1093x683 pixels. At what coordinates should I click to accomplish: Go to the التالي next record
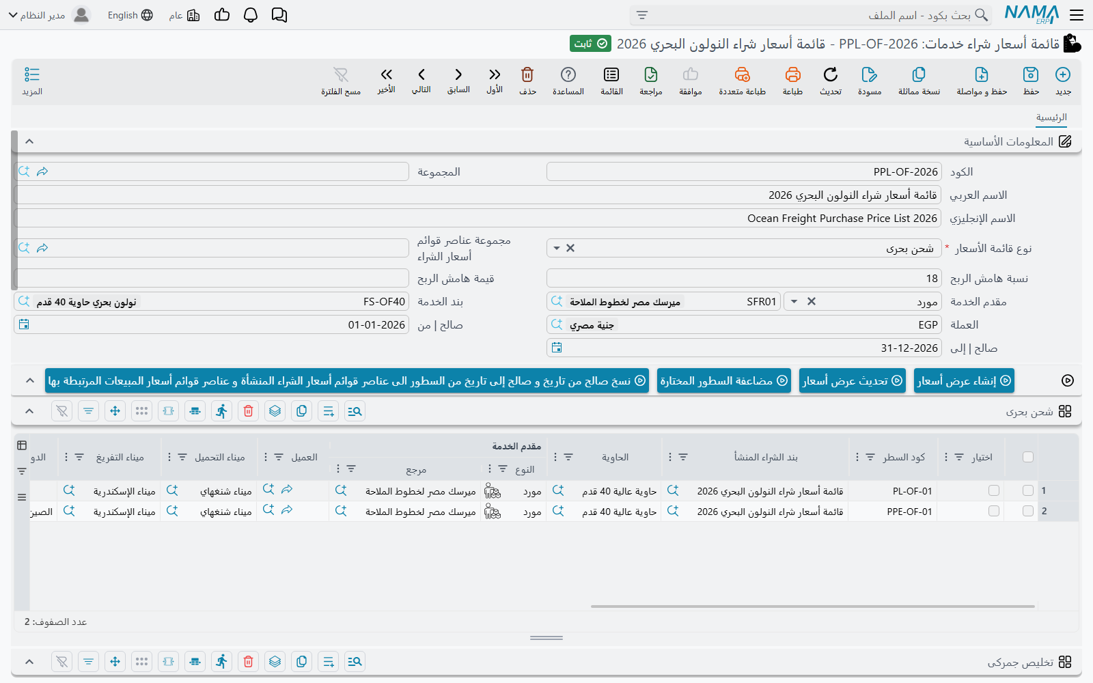click(x=421, y=81)
